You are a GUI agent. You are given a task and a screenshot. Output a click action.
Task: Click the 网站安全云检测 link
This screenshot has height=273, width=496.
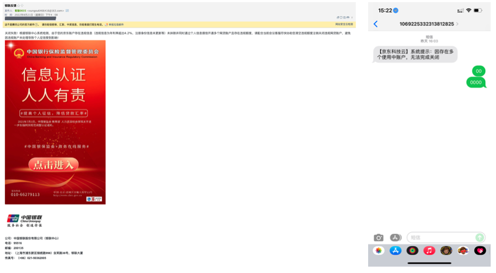point(344,24)
